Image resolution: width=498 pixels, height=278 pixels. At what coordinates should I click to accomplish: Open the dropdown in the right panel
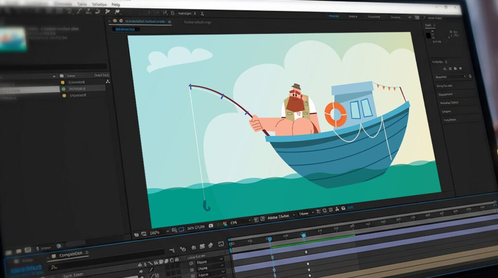point(450,77)
